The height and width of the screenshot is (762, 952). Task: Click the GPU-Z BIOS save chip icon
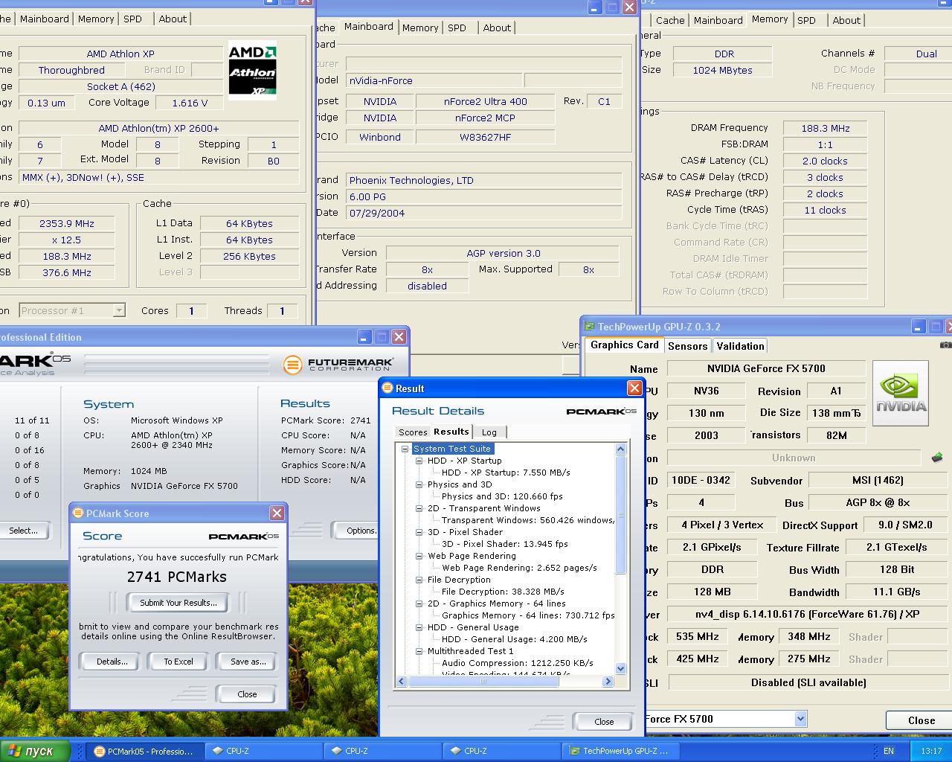point(937,458)
